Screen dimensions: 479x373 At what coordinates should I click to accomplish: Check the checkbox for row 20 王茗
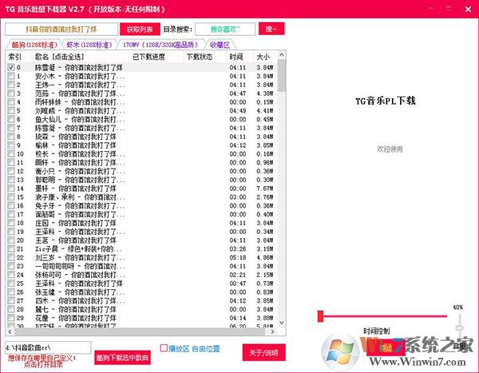[x=11, y=240]
